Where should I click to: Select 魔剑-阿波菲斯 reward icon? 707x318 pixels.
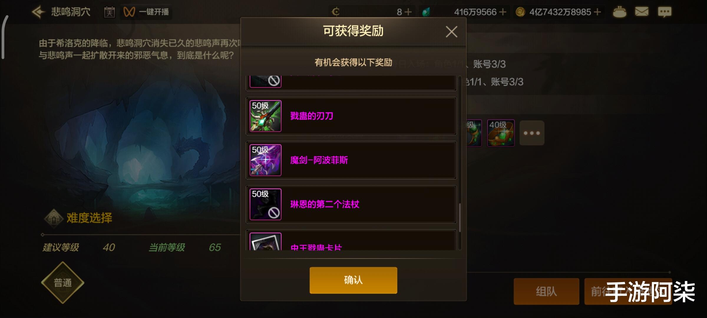265,160
